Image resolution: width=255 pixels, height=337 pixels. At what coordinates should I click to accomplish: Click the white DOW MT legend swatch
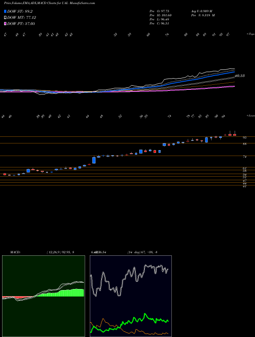point(6,18)
